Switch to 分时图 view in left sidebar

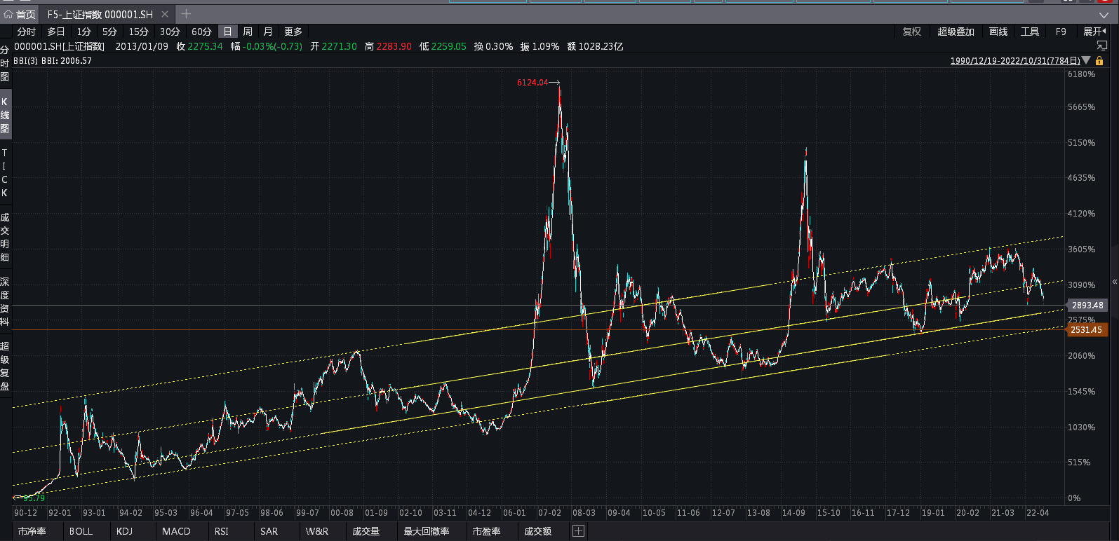click(x=5, y=63)
